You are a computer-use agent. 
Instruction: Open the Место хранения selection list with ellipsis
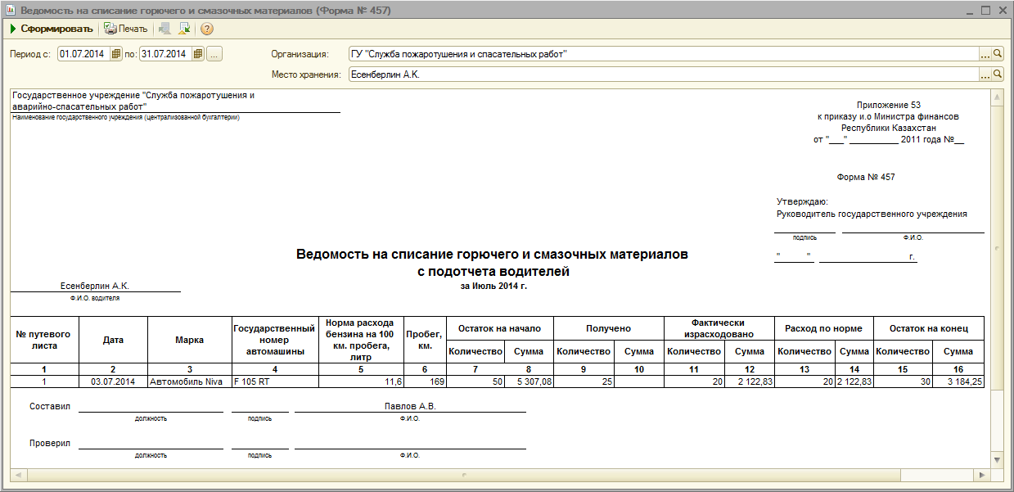pos(985,74)
